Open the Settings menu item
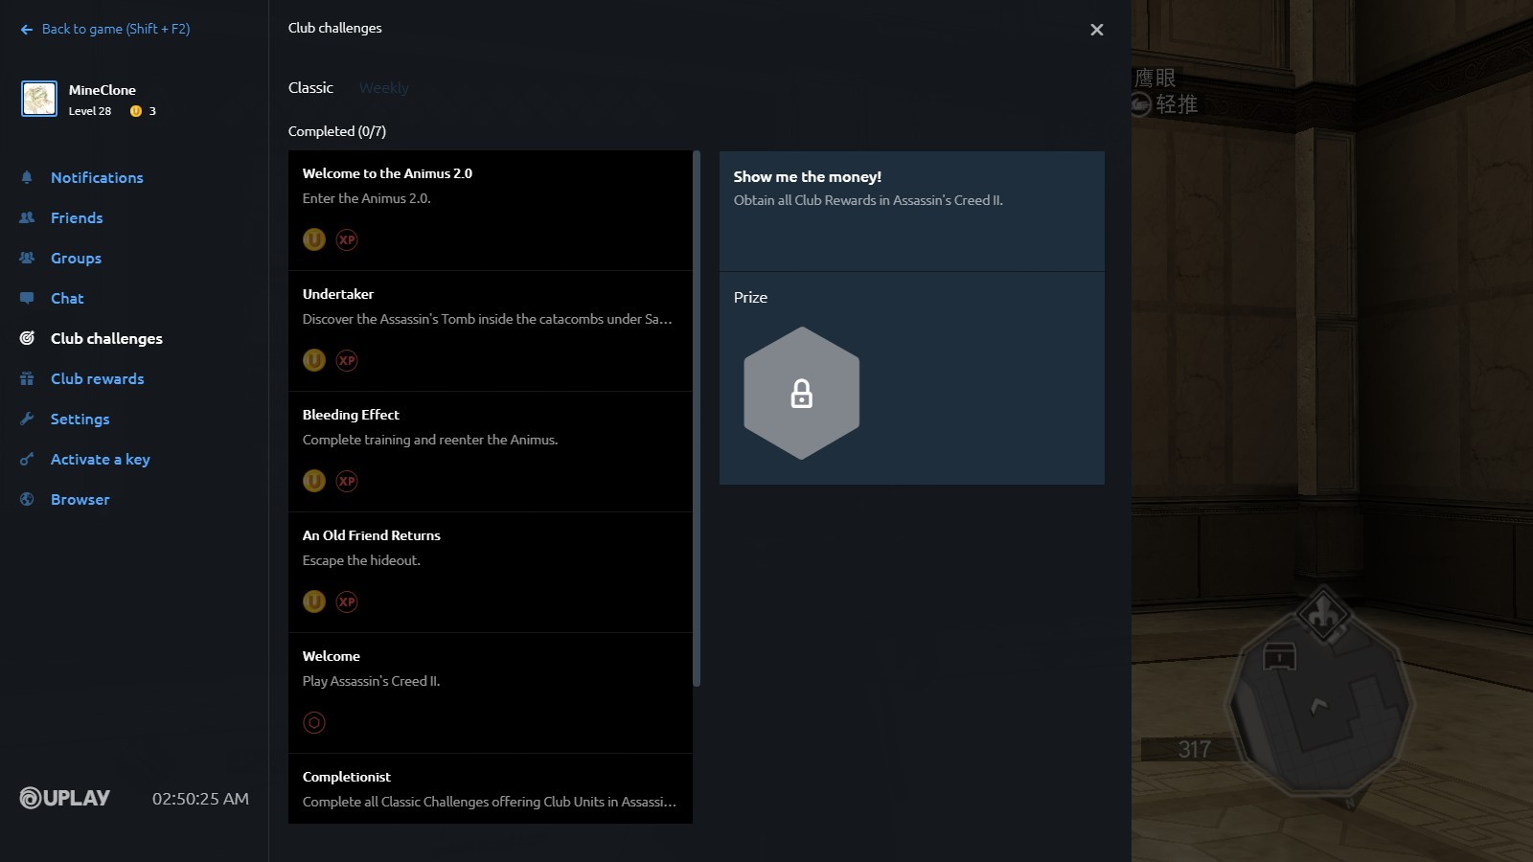The width and height of the screenshot is (1533, 862). (x=80, y=419)
